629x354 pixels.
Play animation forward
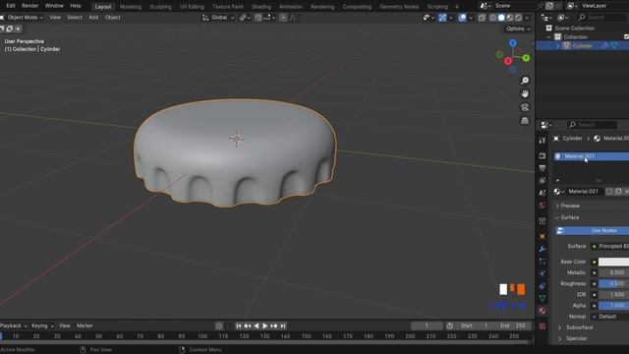pos(264,325)
